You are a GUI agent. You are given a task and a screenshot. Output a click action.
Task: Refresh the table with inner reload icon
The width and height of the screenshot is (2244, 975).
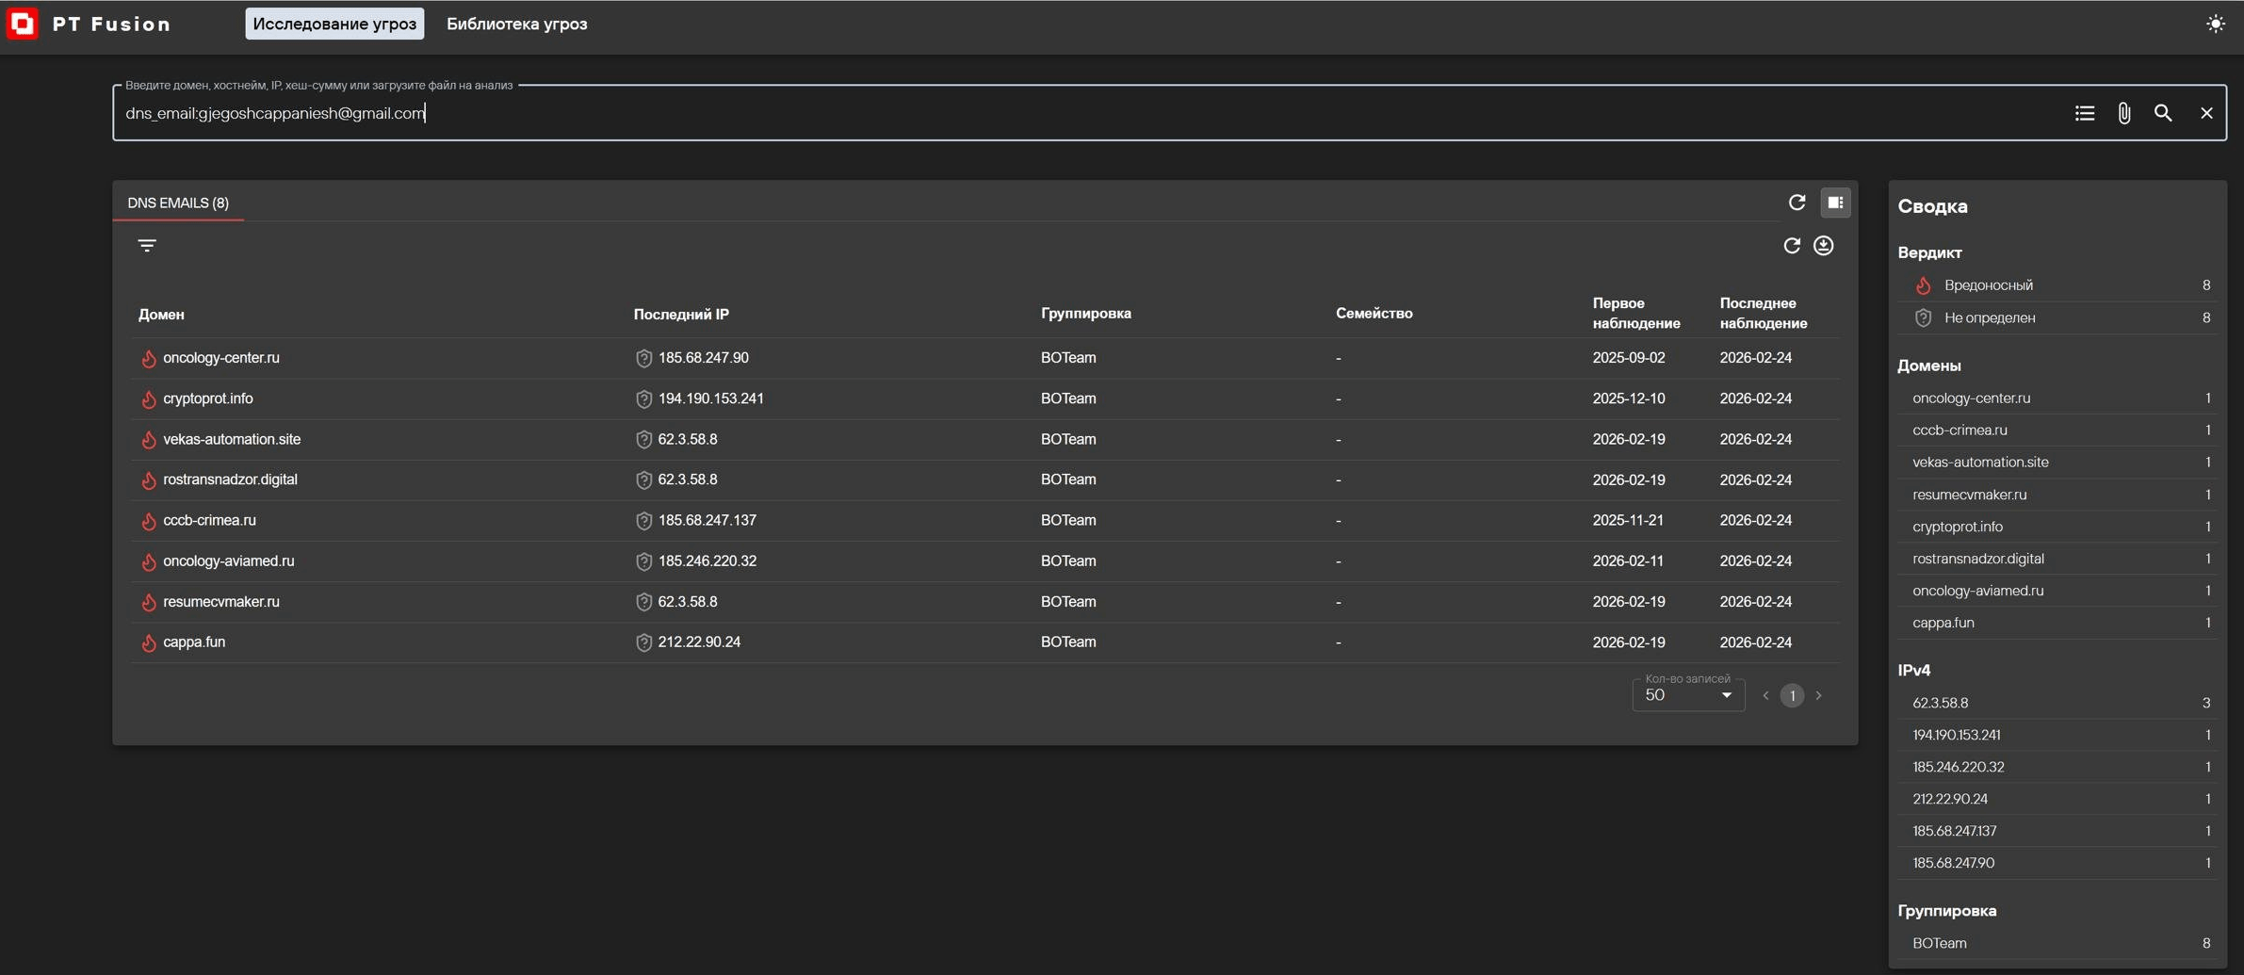tap(1792, 246)
